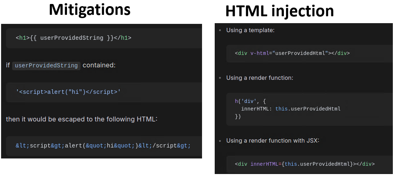Click the h1 userProvidedString template code
Screen dimensions: 399x178
[73, 38]
